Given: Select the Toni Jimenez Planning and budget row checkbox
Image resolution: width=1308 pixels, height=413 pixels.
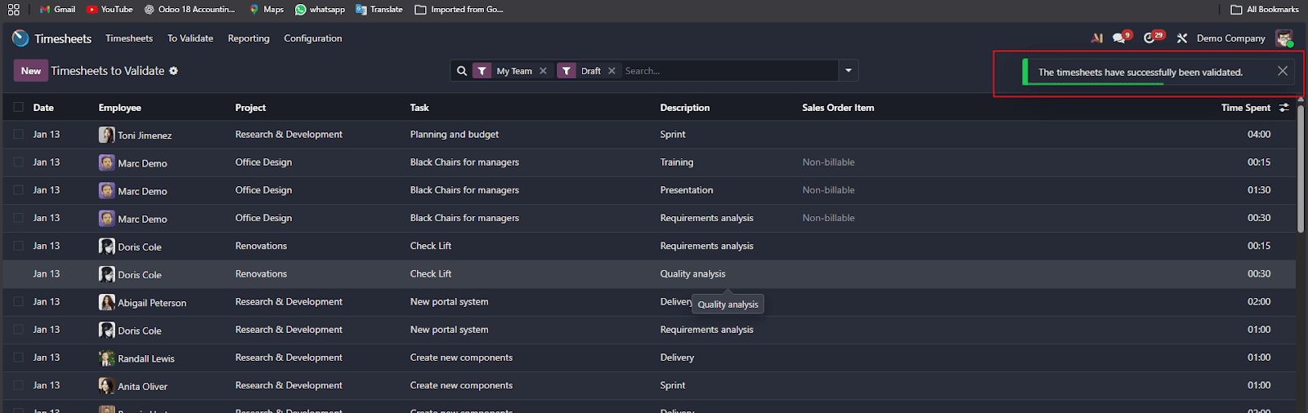Looking at the screenshot, I should point(18,134).
